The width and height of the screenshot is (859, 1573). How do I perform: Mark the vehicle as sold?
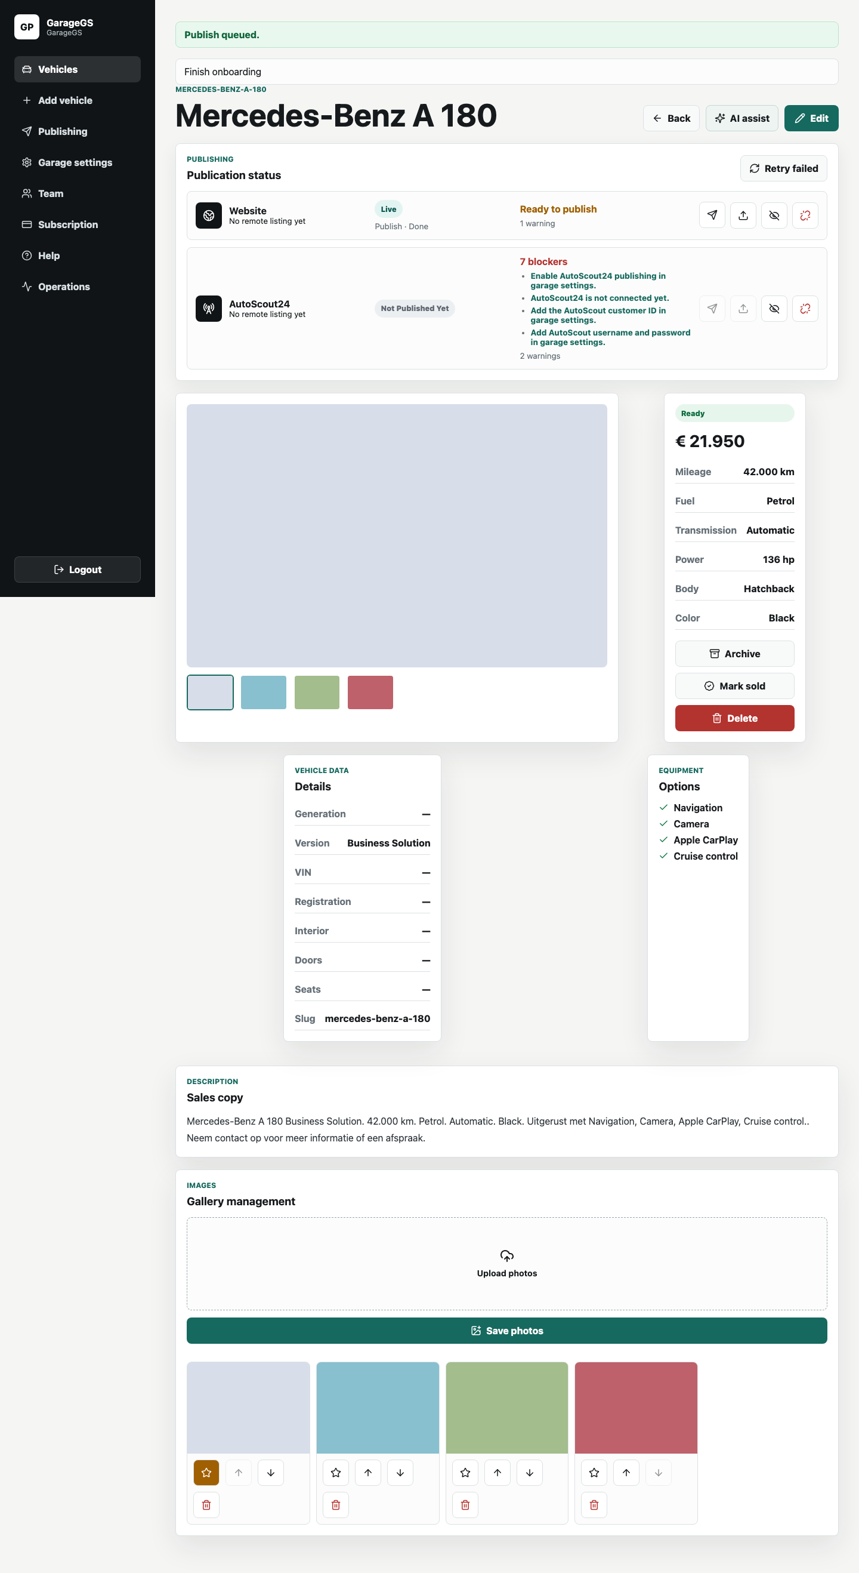pos(734,686)
